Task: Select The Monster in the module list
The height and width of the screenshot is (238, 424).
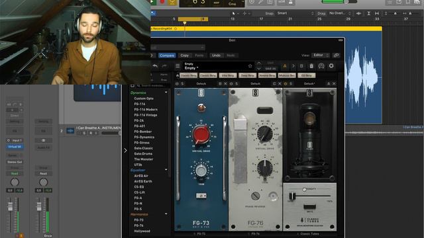Action: (144, 159)
